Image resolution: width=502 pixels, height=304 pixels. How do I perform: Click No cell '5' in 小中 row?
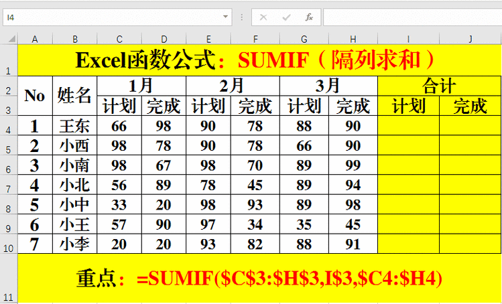35,204
